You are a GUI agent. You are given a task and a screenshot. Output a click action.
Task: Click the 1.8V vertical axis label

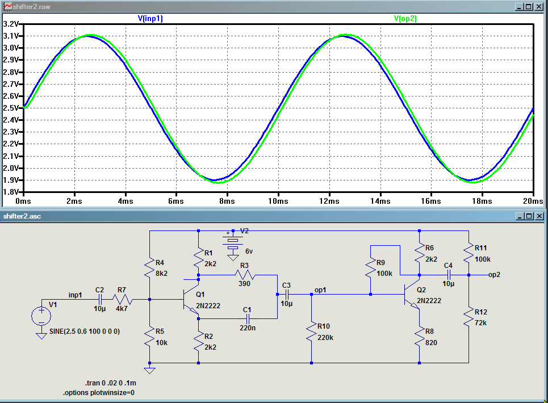coord(10,192)
